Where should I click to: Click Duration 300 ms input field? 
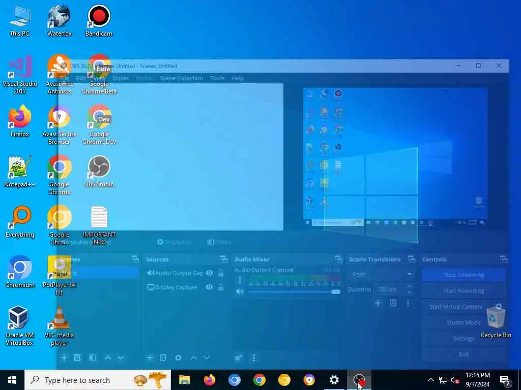[389, 289]
